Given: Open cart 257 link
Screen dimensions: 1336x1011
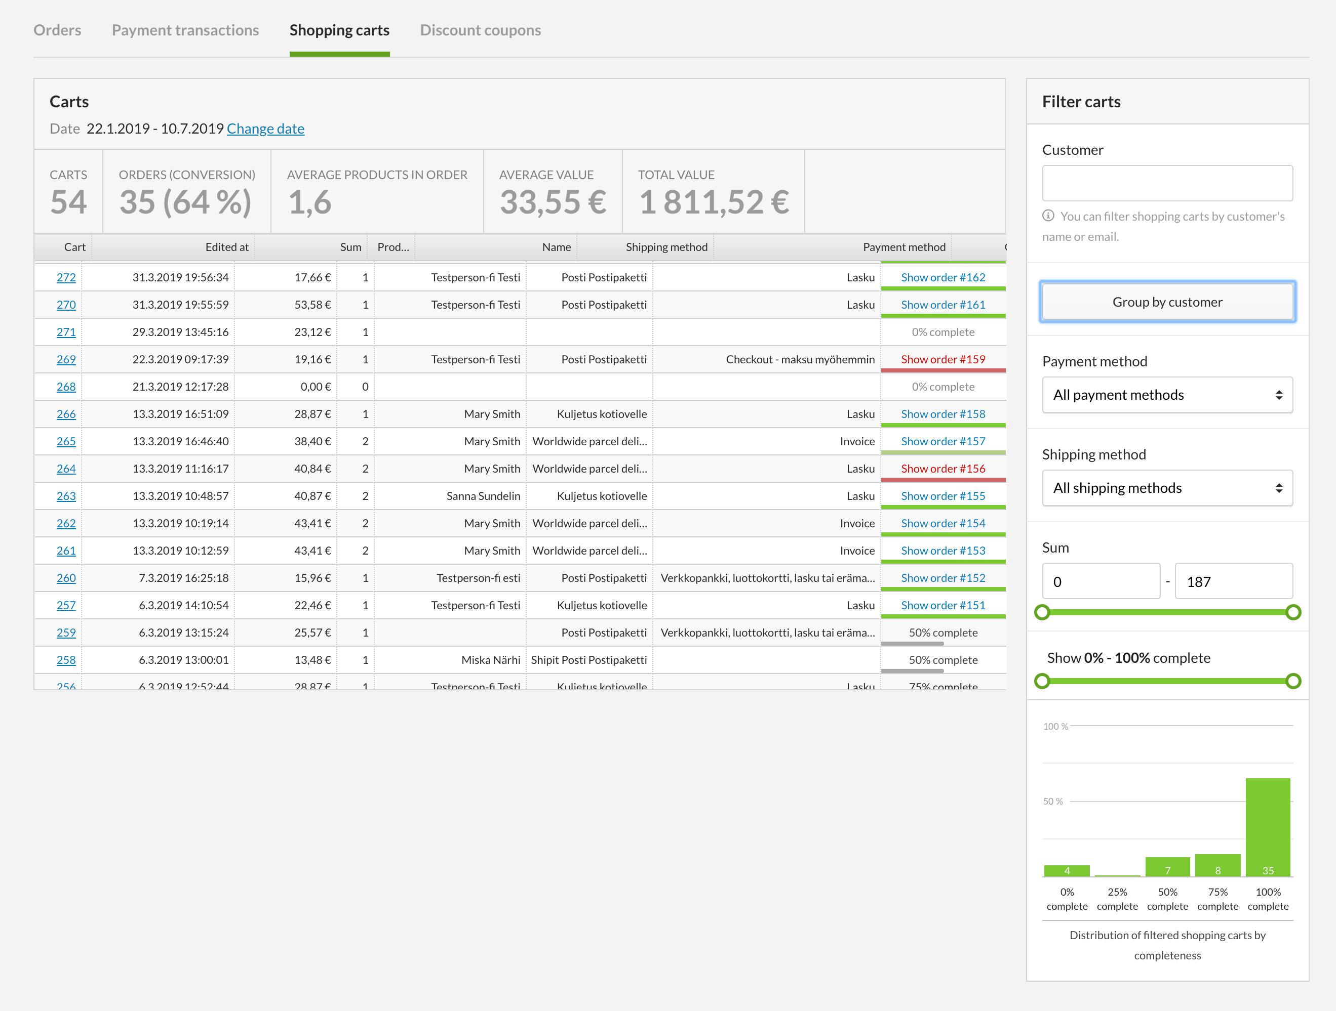Looking at the screenshot, I should click(66, 605).
